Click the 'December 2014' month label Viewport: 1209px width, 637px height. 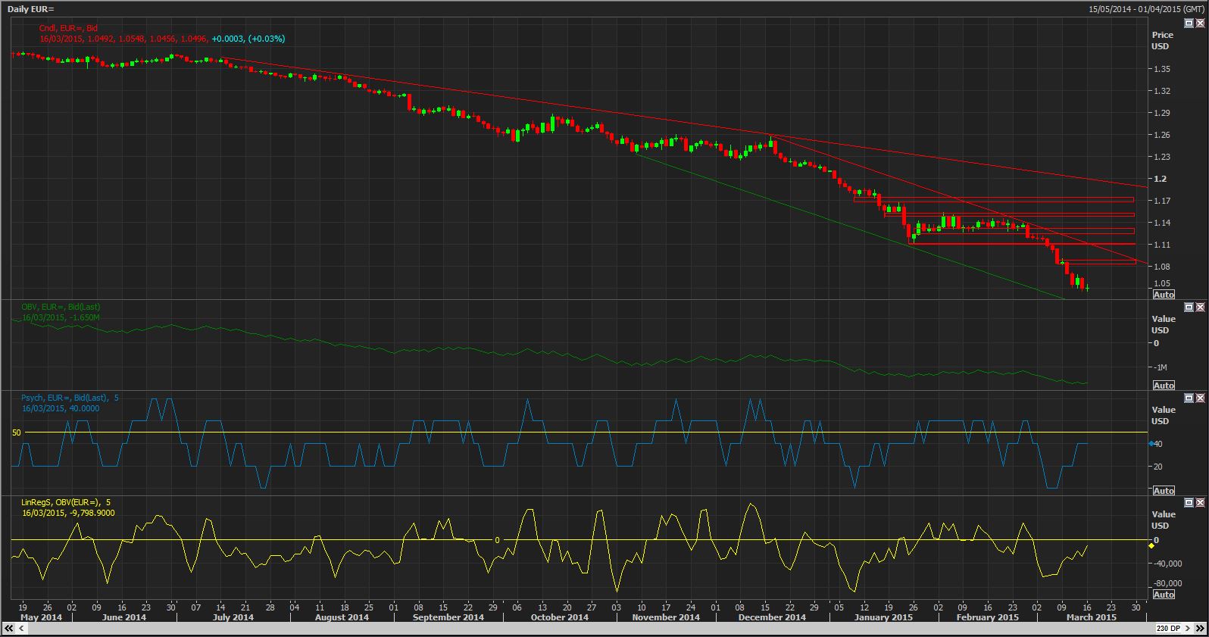pyautogui.click(x=771, y=617)
